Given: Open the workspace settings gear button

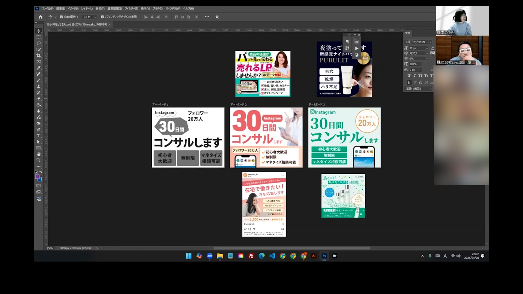Looking at the screenshot, I should 217,17.
